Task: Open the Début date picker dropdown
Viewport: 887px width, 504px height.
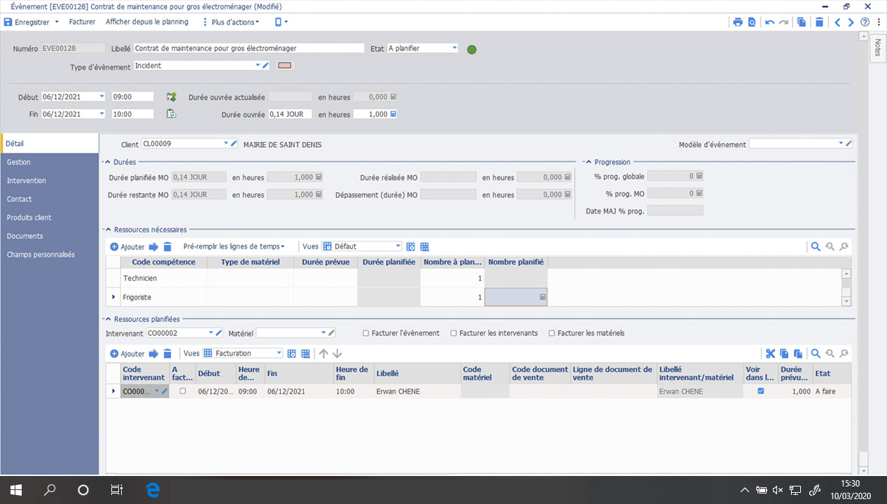Action: [x=102, y=97]
